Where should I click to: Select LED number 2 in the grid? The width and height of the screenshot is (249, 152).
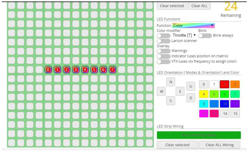click(67, 70)
